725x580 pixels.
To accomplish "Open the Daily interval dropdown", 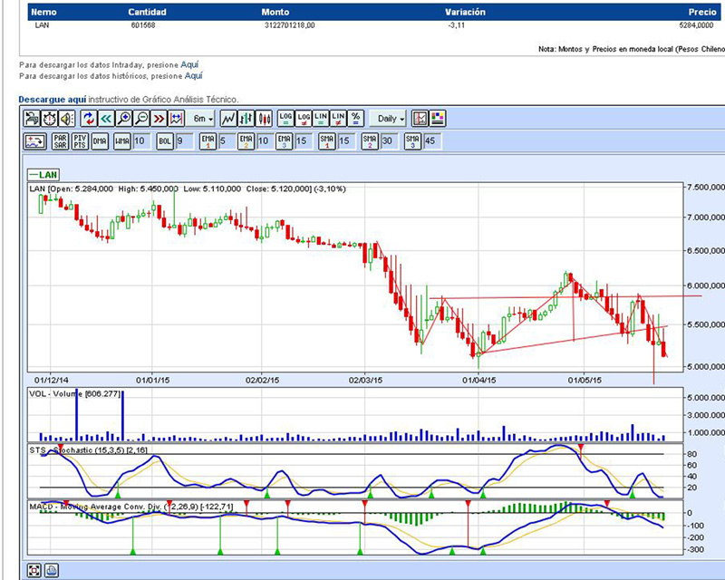I will (x=391, y=119).
